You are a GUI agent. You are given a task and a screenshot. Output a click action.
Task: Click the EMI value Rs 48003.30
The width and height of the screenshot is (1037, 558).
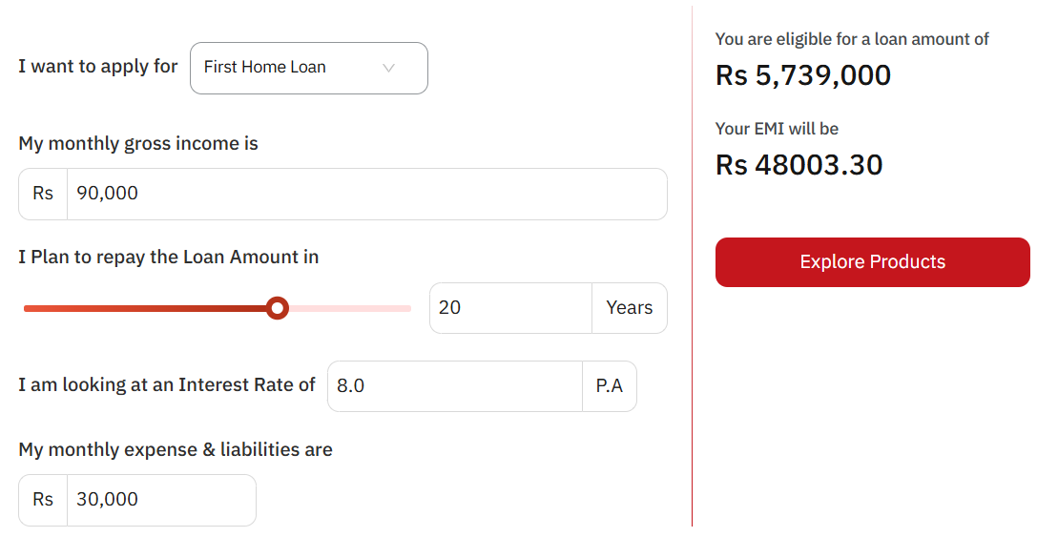coord(799,165)
